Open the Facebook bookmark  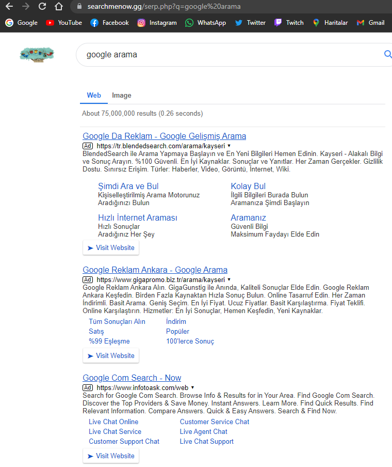(109, 23)
